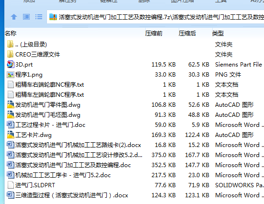Sort by the 压缩后 column header
This screenshot has width=264, height=204.
(187, 34)
